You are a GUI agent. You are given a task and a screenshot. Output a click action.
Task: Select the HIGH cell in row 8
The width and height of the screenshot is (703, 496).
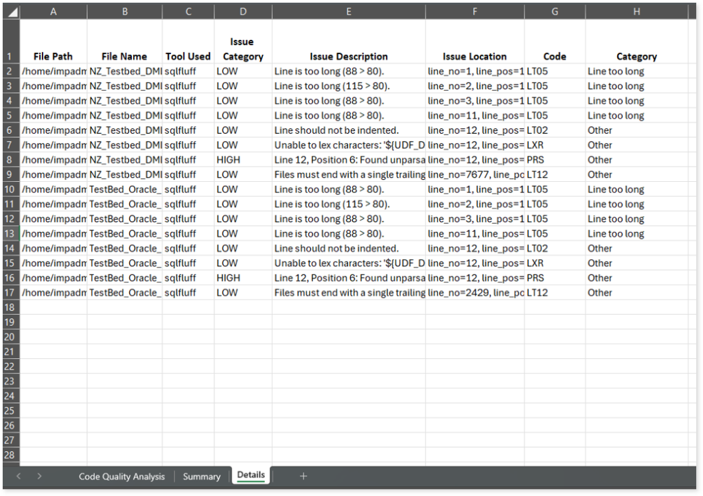[243, 160]
